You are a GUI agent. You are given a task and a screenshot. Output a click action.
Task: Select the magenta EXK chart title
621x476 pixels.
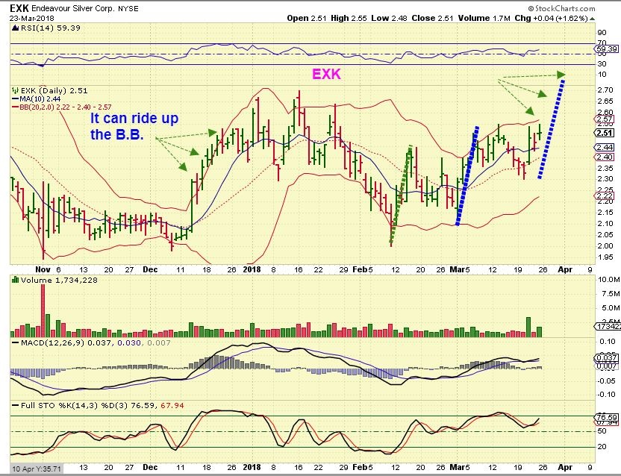[x=325, y=75]
